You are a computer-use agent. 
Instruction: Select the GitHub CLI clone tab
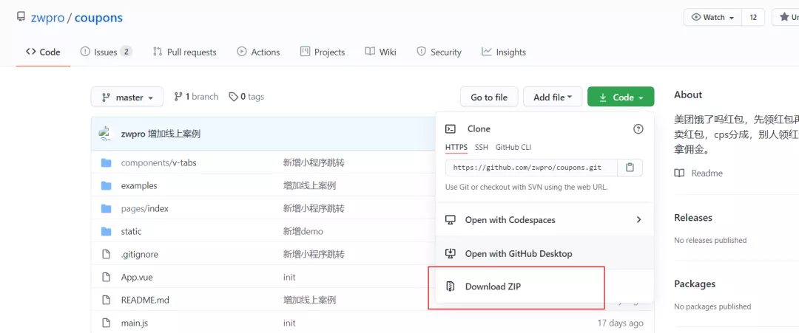coord(513,148)
